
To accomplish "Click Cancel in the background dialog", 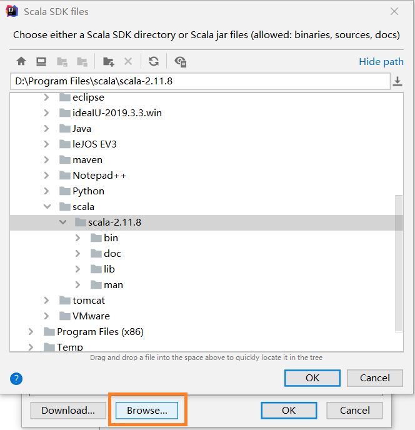I will [354, 411].
